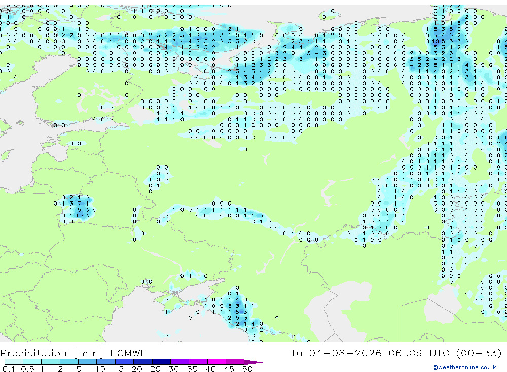The image size is (507, 372).
Task: Click the 15–20 mm royal blue swatch
Action: 124,362
